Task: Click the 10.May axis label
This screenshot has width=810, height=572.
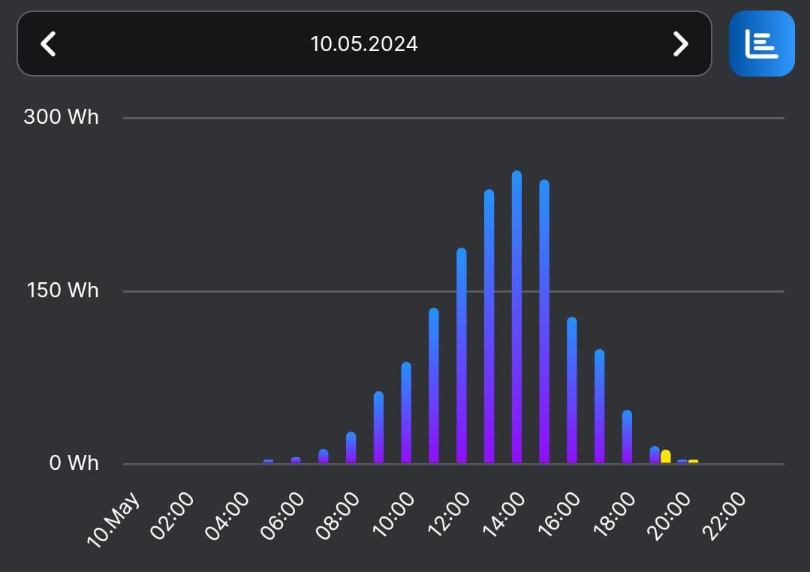Action: (x=113, y=519)
